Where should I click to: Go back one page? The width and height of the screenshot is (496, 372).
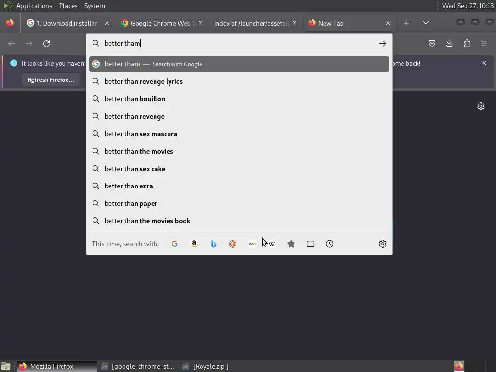[x=12, y=43]
